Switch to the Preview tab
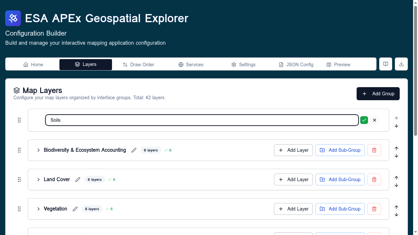This screenshot has width=418, height=235. 338,65
